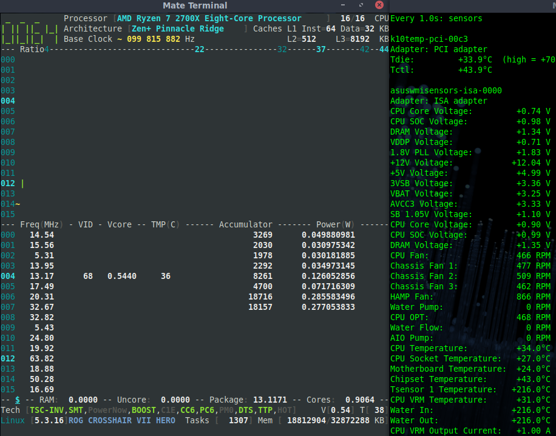Click the CPU VRM Output Current line
The width and height of the screenshot is (556, 436).
click(x=470, y=431)
